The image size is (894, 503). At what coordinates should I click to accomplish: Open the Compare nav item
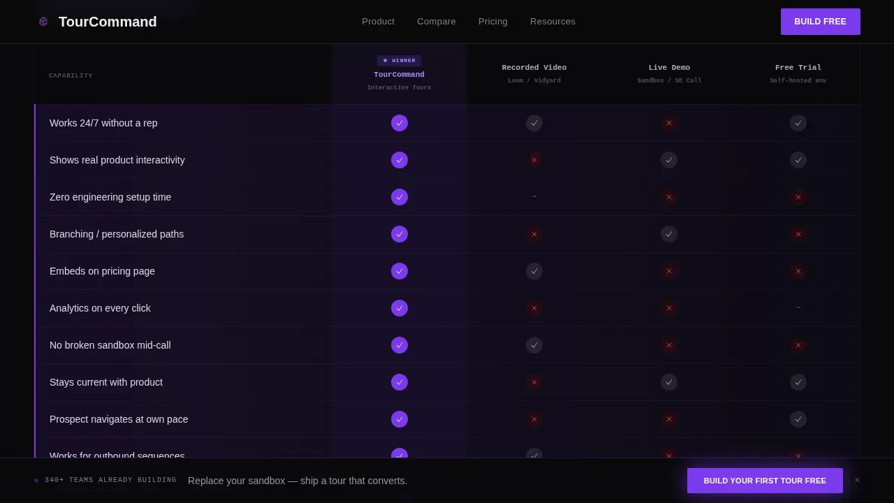437,22
